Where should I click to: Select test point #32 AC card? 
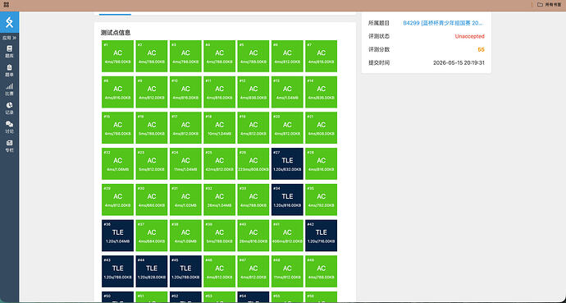point(220,200)
